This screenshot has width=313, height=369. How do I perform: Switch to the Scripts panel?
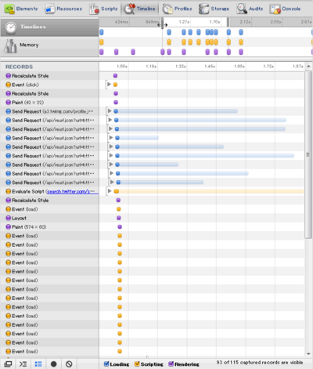pyautogui.click(x=104, y=9)
